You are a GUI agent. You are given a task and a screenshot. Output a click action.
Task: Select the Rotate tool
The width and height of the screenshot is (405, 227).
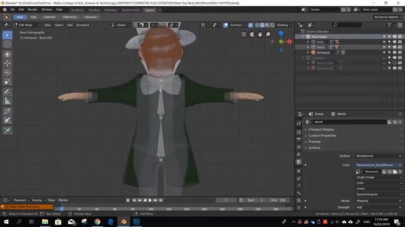click(x=7, y=73)
